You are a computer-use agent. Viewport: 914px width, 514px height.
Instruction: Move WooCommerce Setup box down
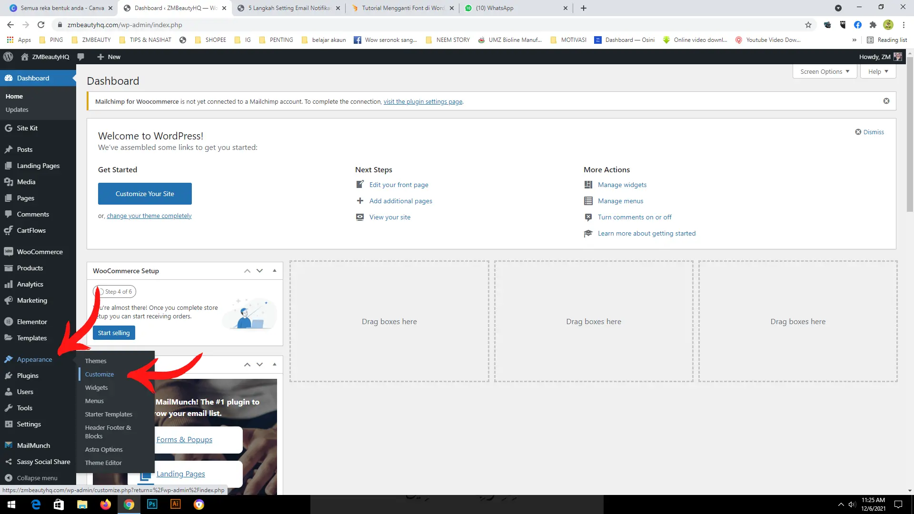coord(259,271)
